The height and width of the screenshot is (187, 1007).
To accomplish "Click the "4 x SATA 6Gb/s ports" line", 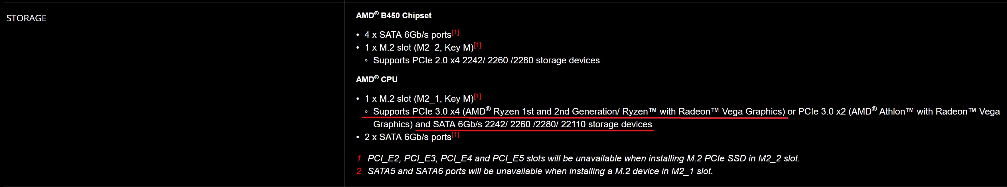I will [x=408, y=35].
